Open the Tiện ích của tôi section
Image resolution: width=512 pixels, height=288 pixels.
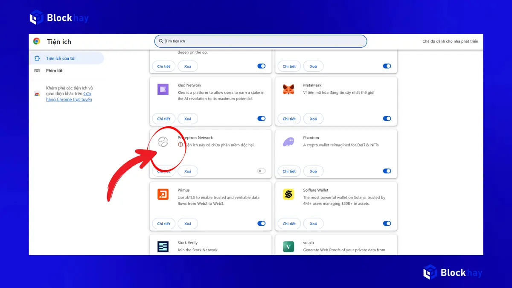67,58
